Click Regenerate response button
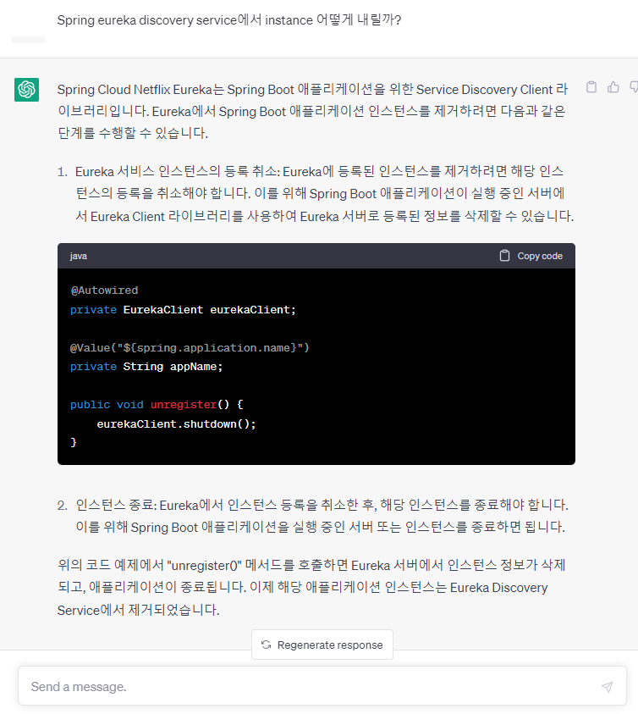This screenshot has width=638, height=714. (322, 645)
